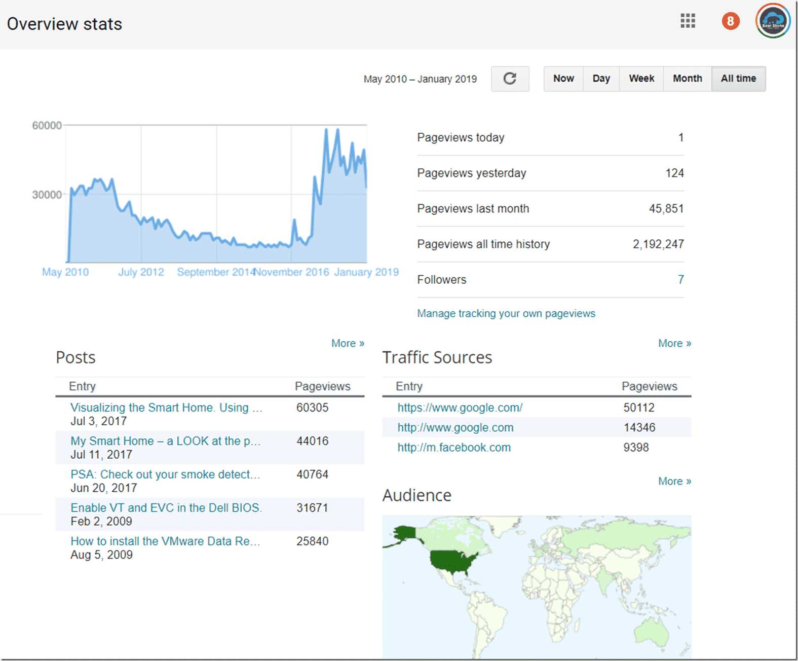Click the notifications badge showing 8

pyautogui.click(x=730, y=21)
